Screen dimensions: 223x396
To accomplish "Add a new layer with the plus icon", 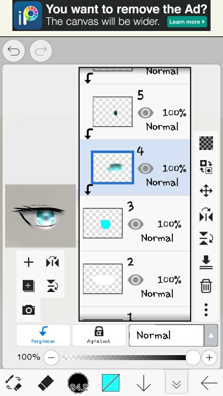I will coord(28,262).
